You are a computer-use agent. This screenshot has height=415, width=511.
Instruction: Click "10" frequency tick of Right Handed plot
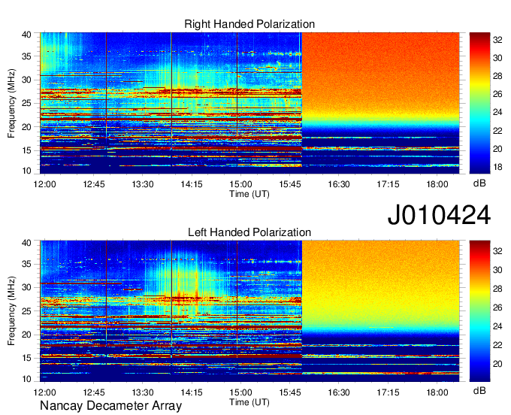coord(27,171)
